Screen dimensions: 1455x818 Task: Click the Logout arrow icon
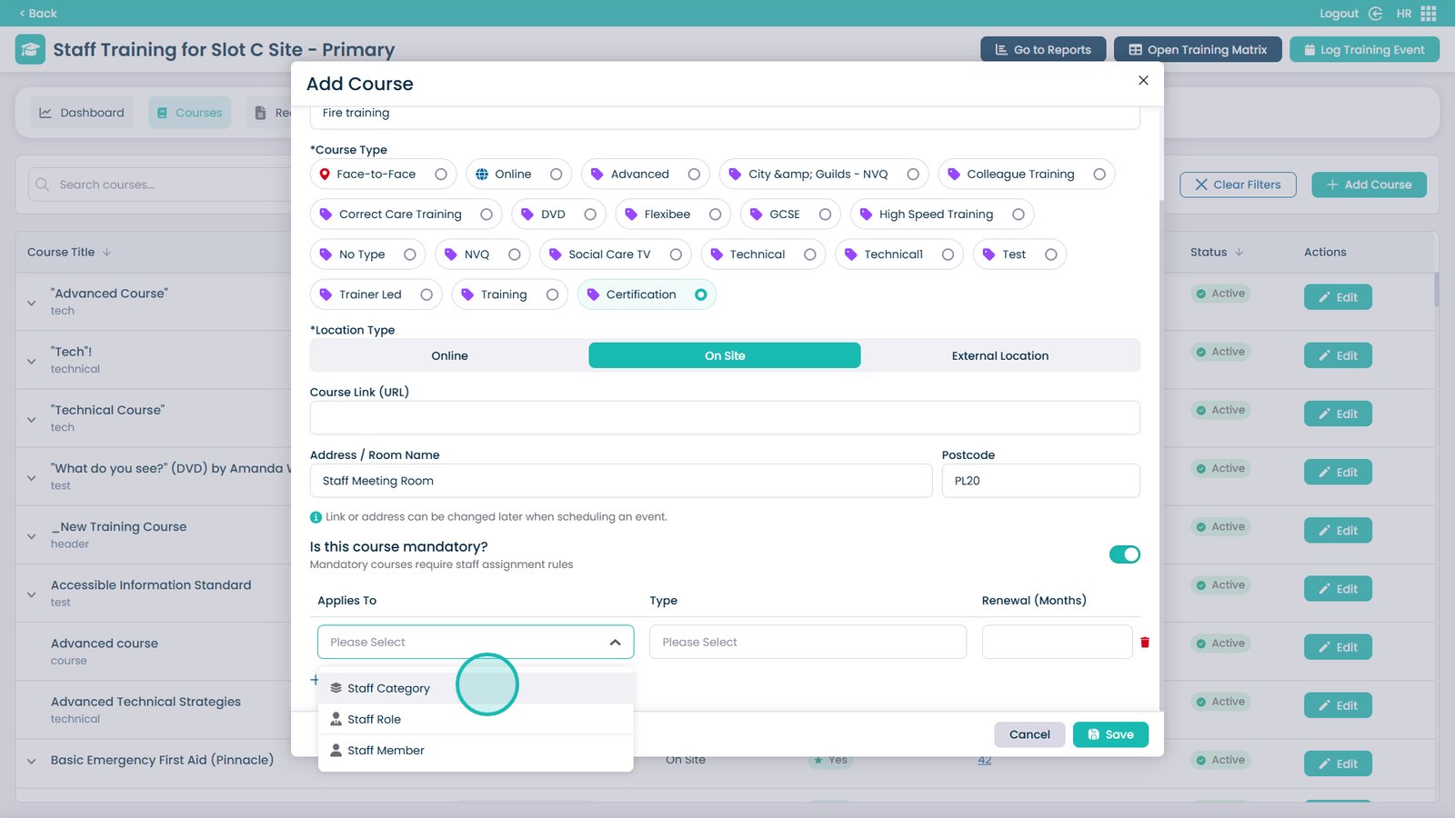point(1375,14)
